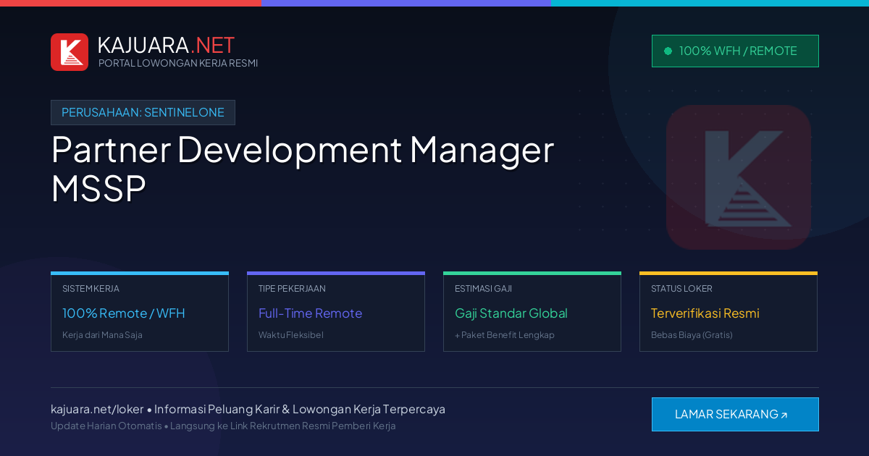Click the 100% Remote / WFH value

(x=124, y=313)
